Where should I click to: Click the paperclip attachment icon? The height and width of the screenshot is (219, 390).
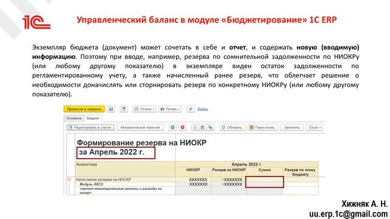click(x=191, y=109)
